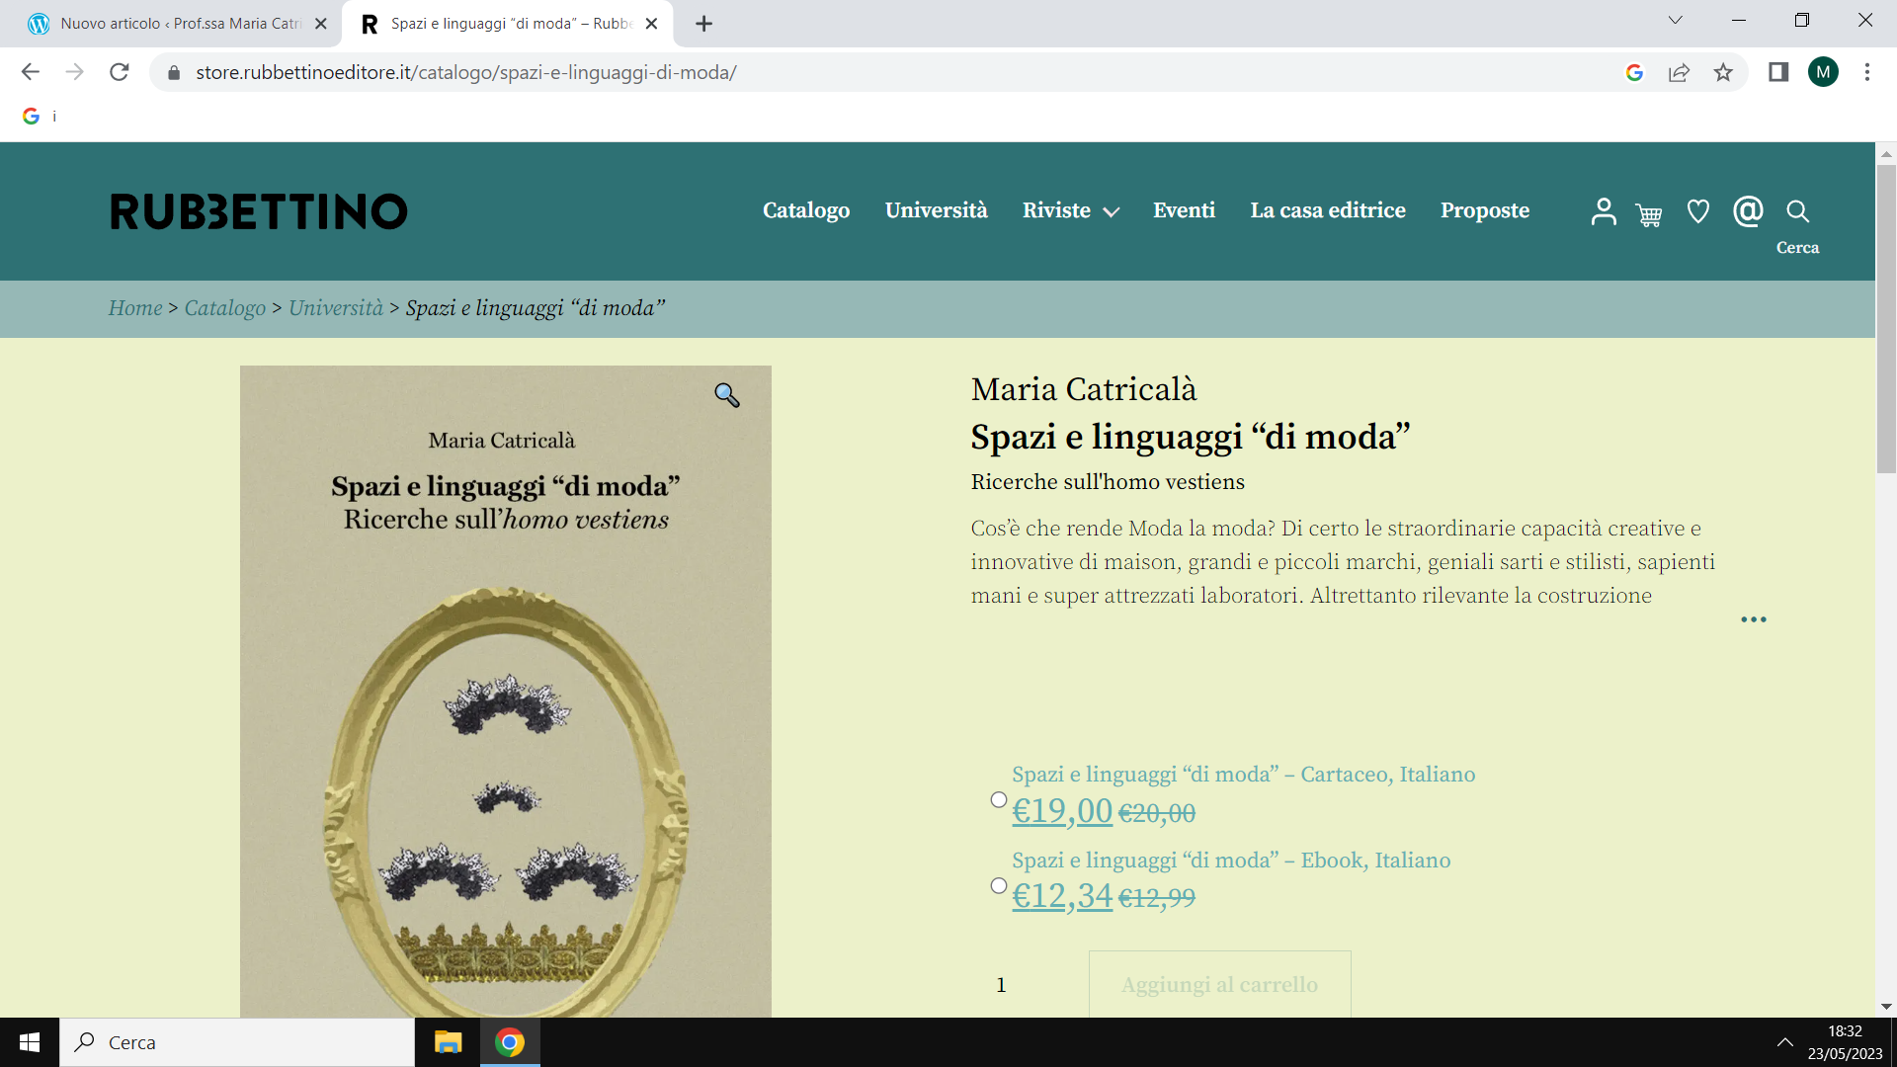
Task: Open the Catalogo menu item
Action: click(x=805, y=210)
